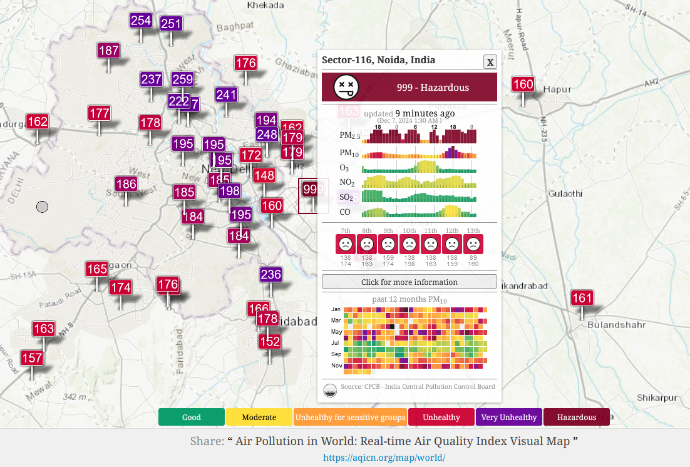The image size is (690, 467).
Task: Select the 236 purple station marker
Action: (270, 275)
